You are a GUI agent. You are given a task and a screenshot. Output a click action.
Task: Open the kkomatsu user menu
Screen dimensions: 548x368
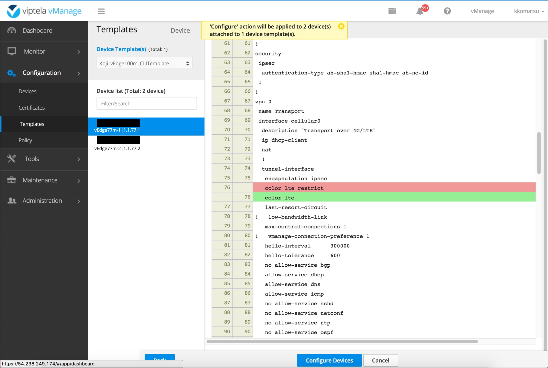[529, 11]
